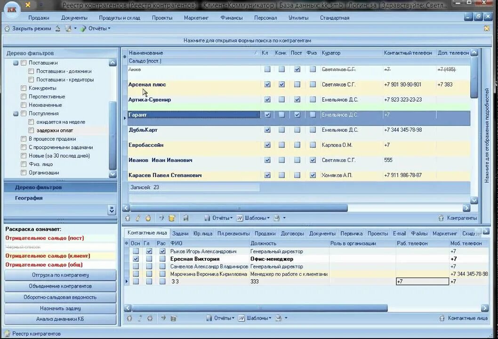Click the contacts grid horizontal scrollbar thumb
This screenshot has height=339, width=498.
[260, 308]
